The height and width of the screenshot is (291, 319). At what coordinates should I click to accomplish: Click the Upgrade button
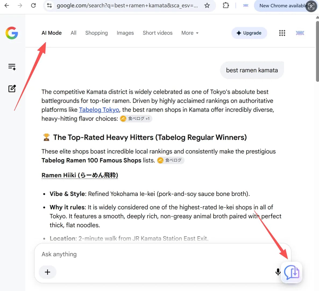coord(249,33)
